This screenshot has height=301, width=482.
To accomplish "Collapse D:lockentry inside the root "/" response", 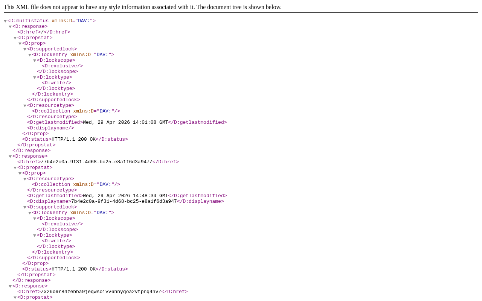I will point(30,55).
